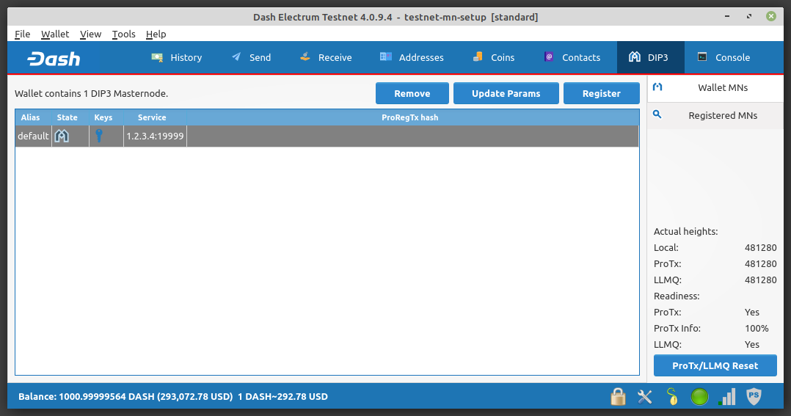Click the signal bars network icon
791x416 pixels.
[726, 397]
